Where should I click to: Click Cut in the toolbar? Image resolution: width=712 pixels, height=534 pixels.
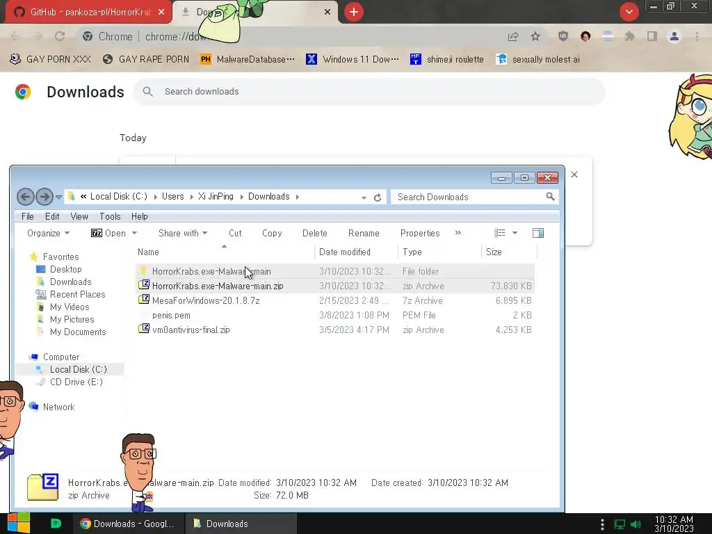235,233
